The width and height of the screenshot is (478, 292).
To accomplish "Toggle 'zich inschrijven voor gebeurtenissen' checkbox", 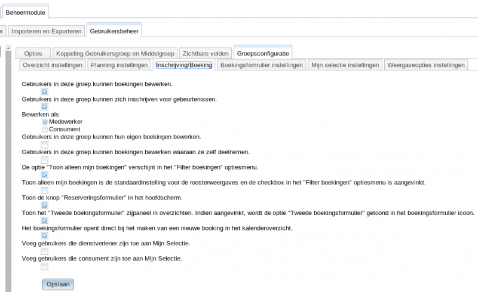I will click(44, 107).
